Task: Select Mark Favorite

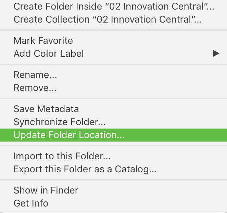Action: coord(114,40)
